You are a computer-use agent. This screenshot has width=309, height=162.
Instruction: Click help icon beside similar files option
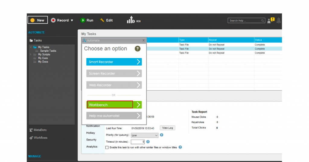(x=180, y=147)
